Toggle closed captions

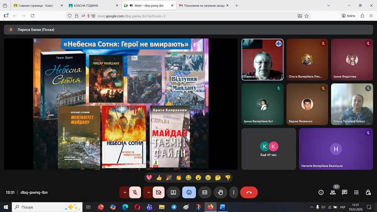click(x=205, y=192)
